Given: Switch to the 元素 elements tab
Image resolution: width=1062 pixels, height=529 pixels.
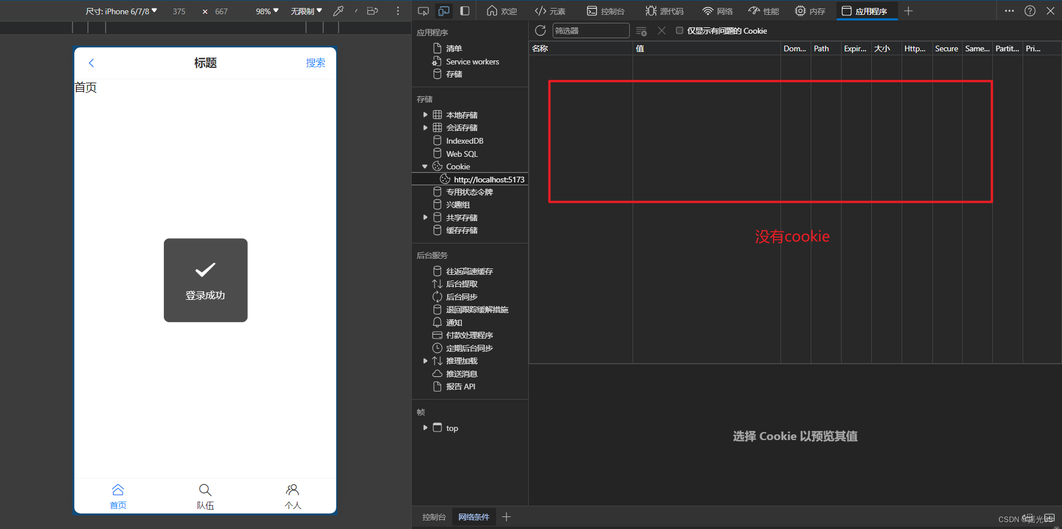Looking at the screenshot, I should [x=550, y=11].
